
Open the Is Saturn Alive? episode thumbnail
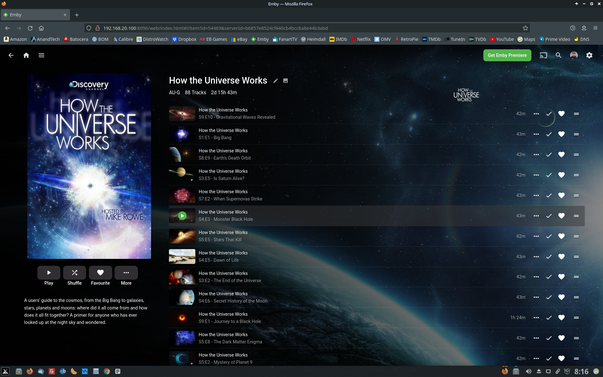[182, 175]
